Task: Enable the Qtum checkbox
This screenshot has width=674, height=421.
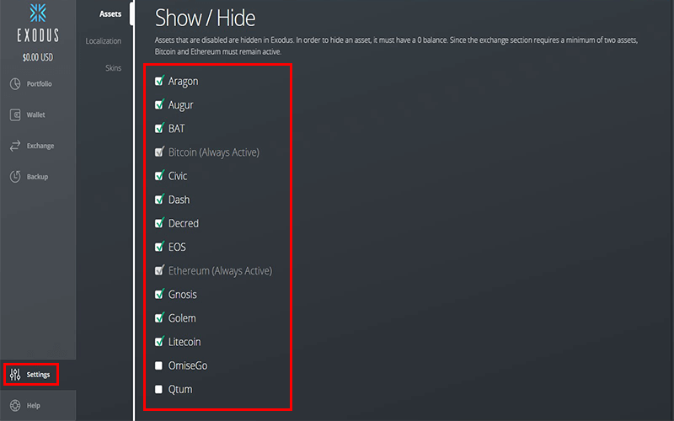Action: click(158, 389)
